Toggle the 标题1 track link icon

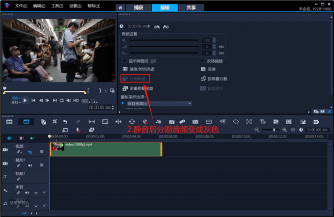tap(19, 179)
